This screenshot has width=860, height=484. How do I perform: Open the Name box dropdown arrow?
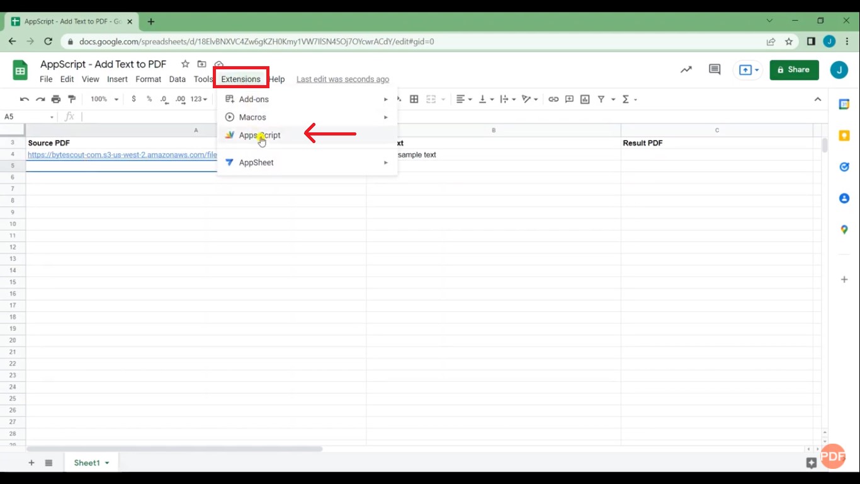point(52,117)
